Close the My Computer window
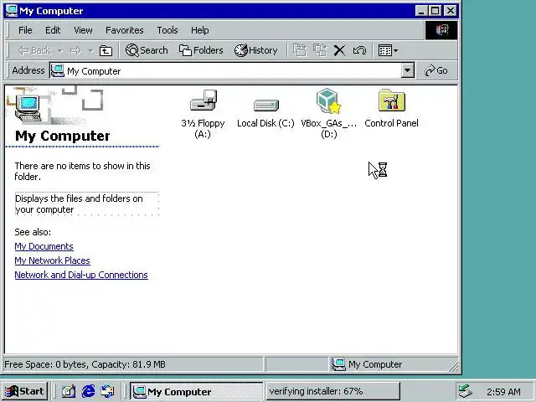The width and height of the screenshot is (536, 402). pyautogui.click(x=451, y=11)
